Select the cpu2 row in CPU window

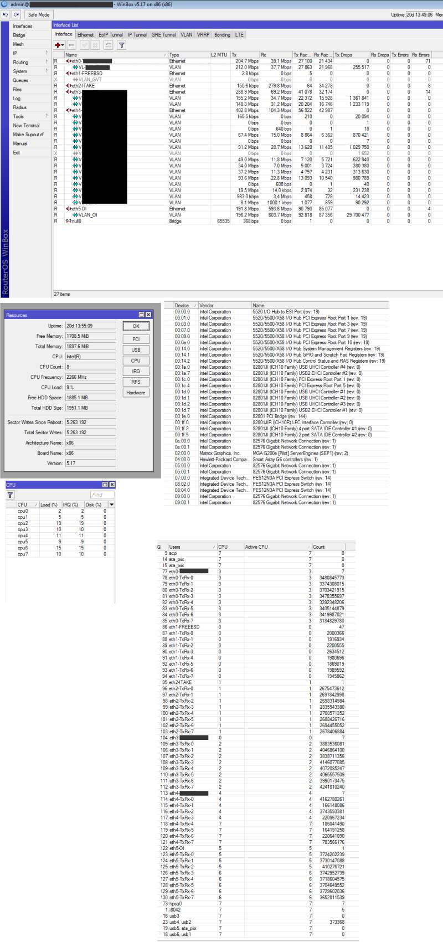(x=60, y=523)
